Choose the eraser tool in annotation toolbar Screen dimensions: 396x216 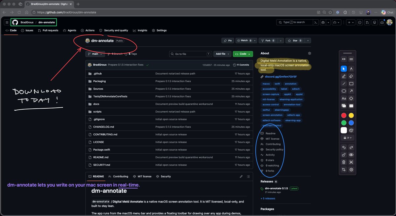click(x=351, y=76)
